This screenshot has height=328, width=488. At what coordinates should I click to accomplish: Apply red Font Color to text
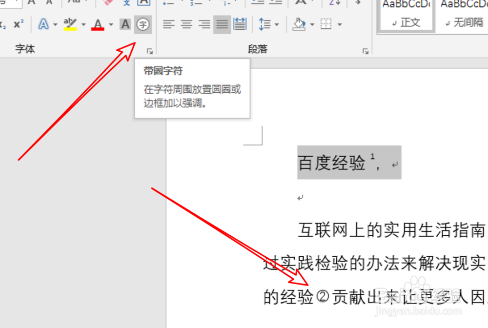pos(98,24)
